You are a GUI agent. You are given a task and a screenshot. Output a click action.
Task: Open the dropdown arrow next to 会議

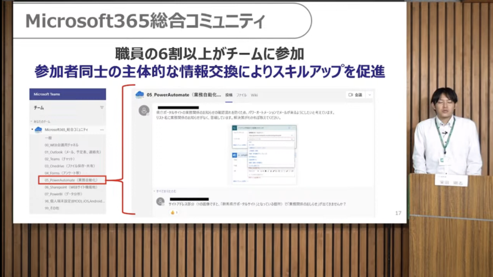(x=370, y=95)
